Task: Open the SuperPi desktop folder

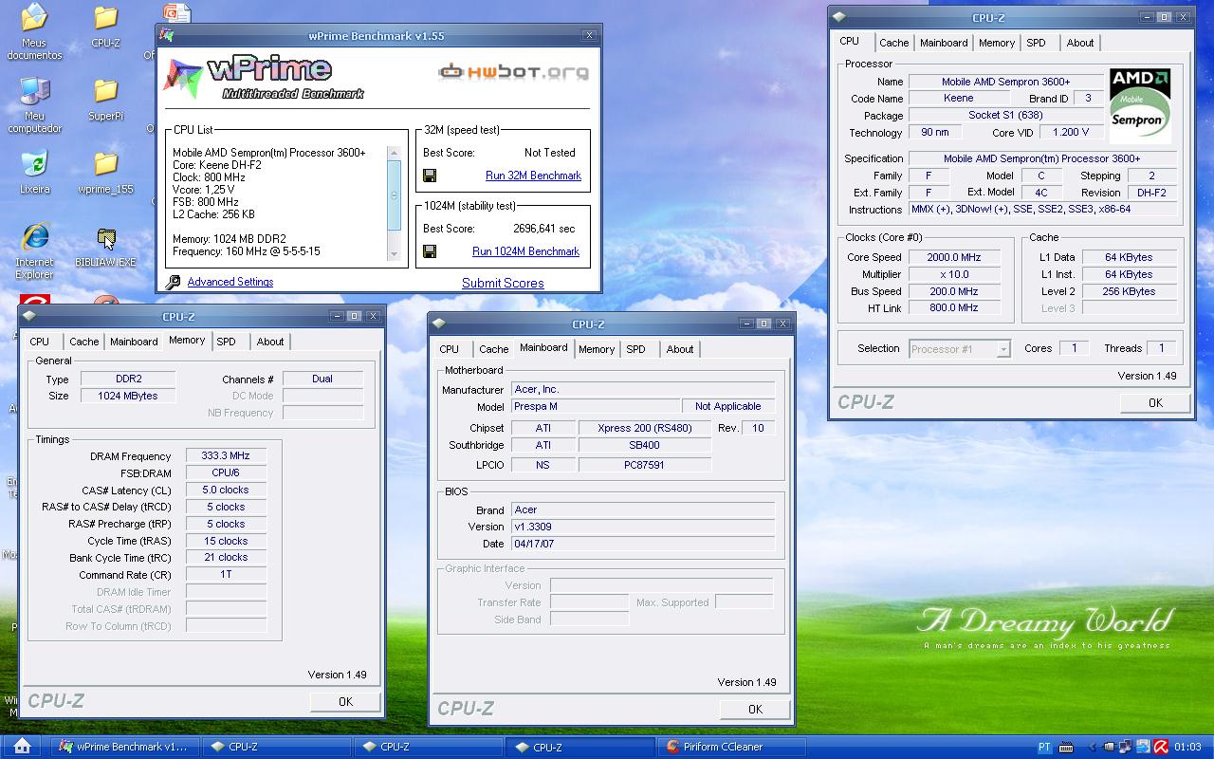Action: tap(105, 100)
